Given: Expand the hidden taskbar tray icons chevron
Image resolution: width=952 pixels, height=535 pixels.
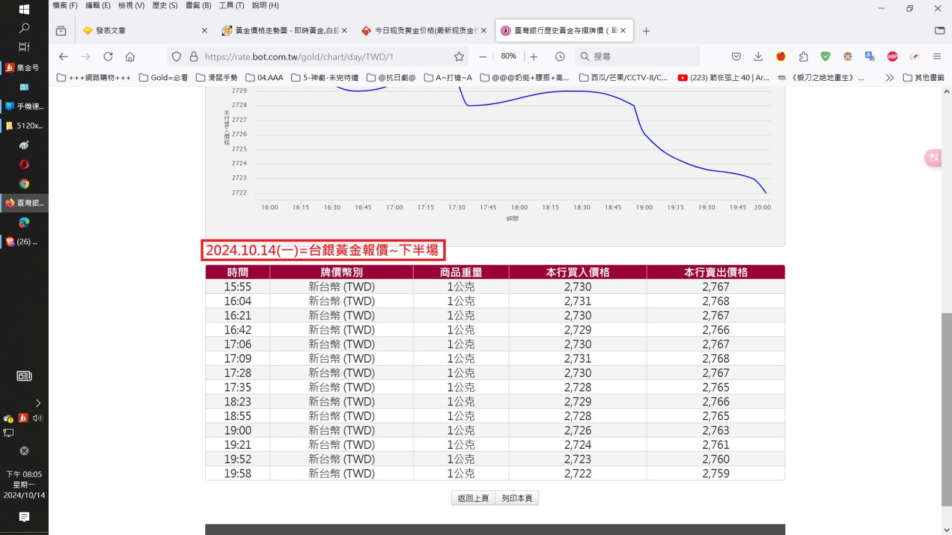Looking at the screenshot, I should tap(38, 403).
